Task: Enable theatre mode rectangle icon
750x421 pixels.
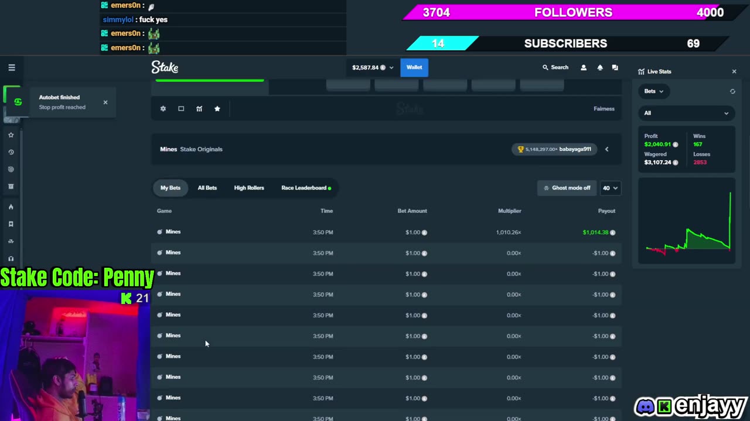Action: 181,109
